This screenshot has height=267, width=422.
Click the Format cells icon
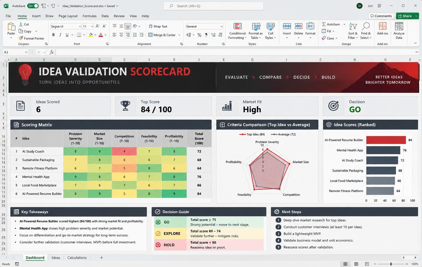tap(310, 27)
